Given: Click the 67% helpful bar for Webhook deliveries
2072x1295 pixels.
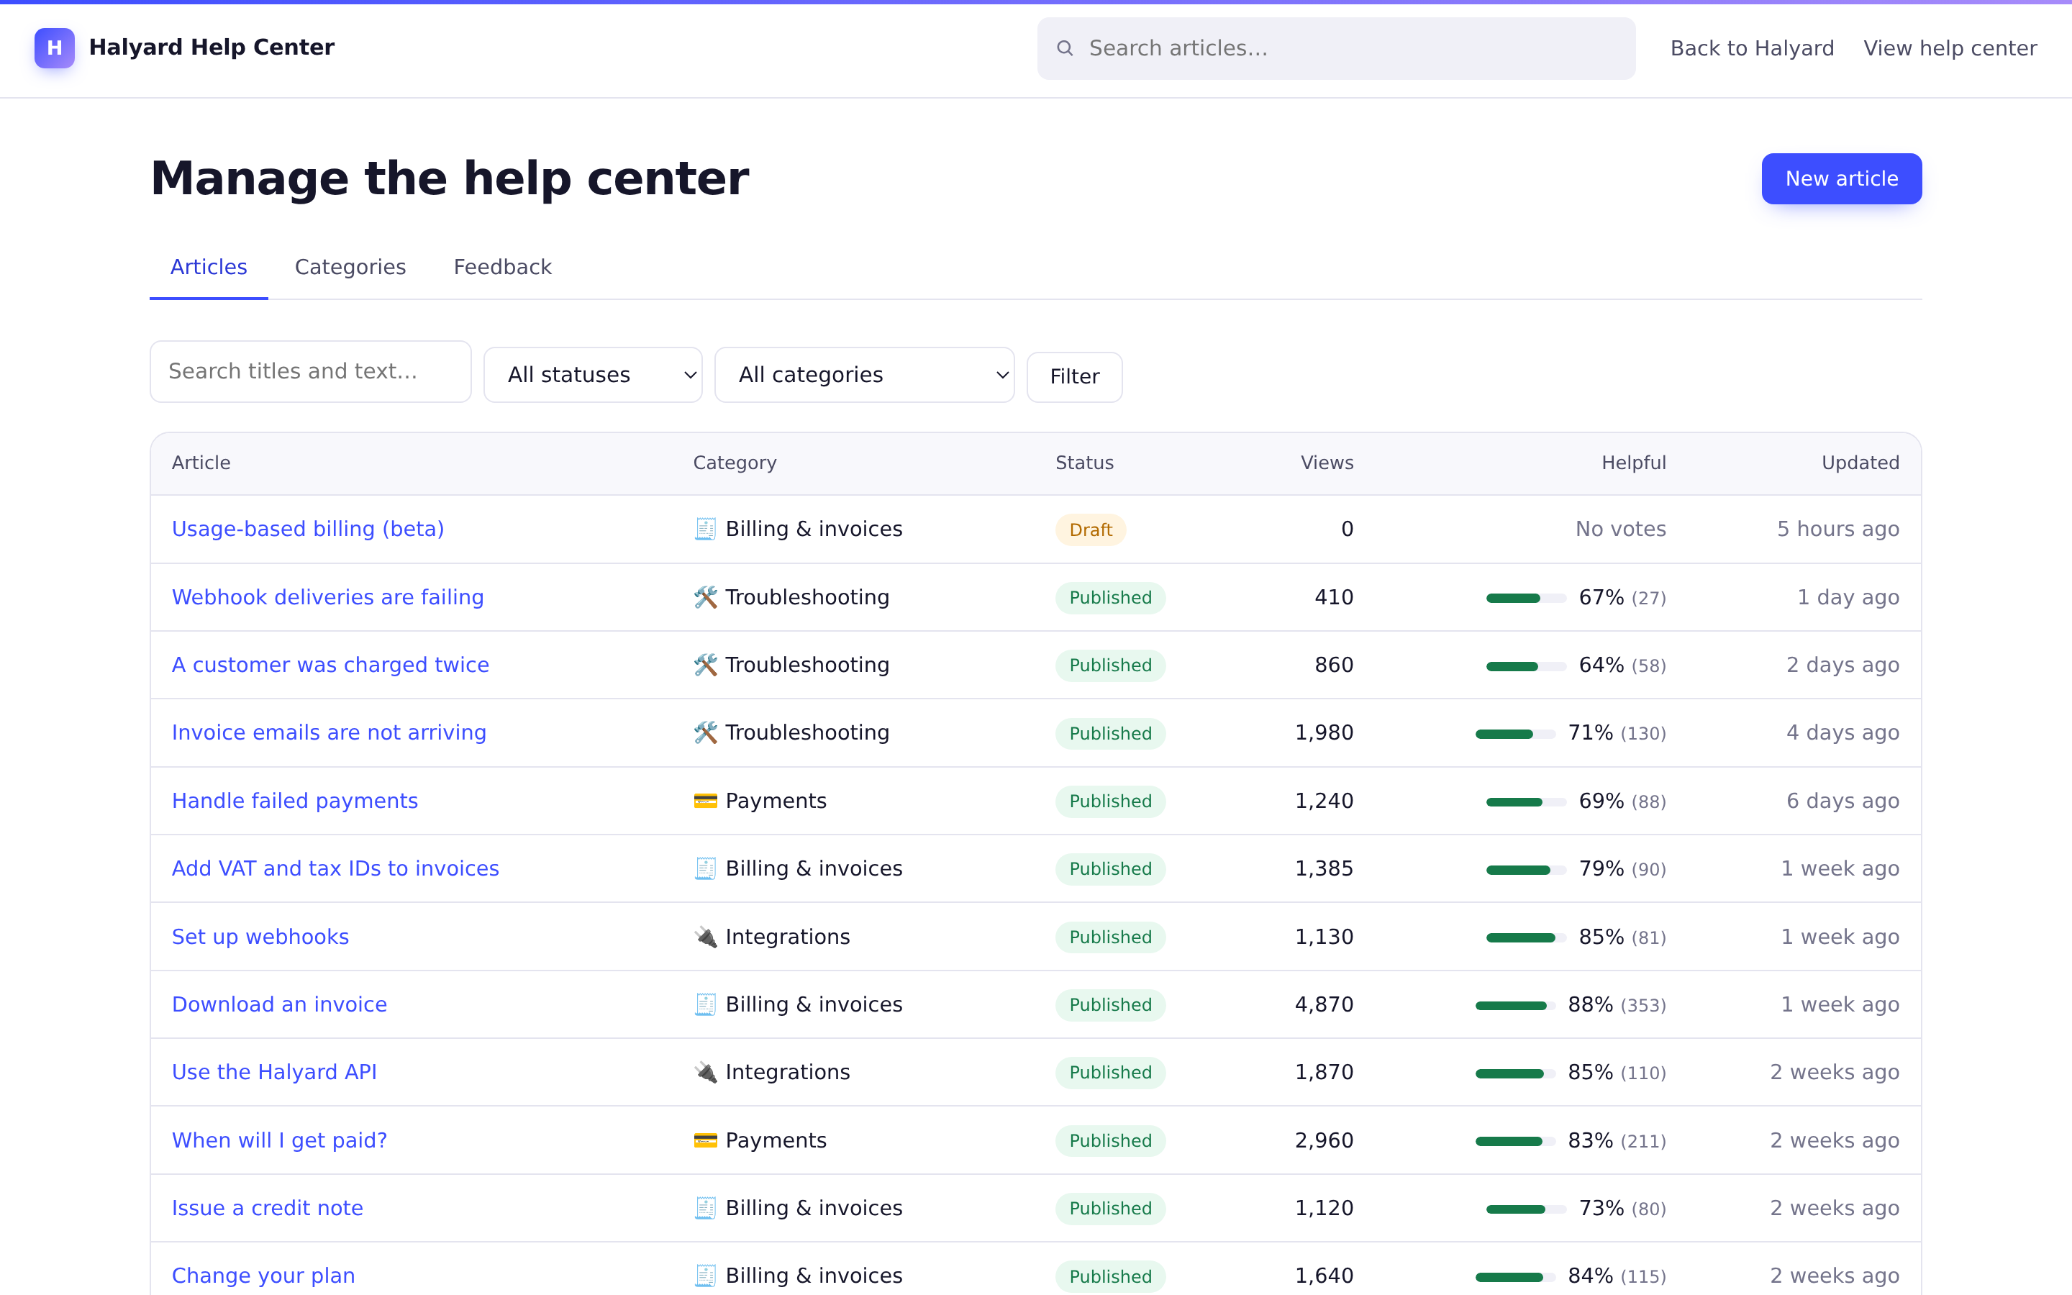Looking at the screenshot, I should click(x=1527, y=598).
